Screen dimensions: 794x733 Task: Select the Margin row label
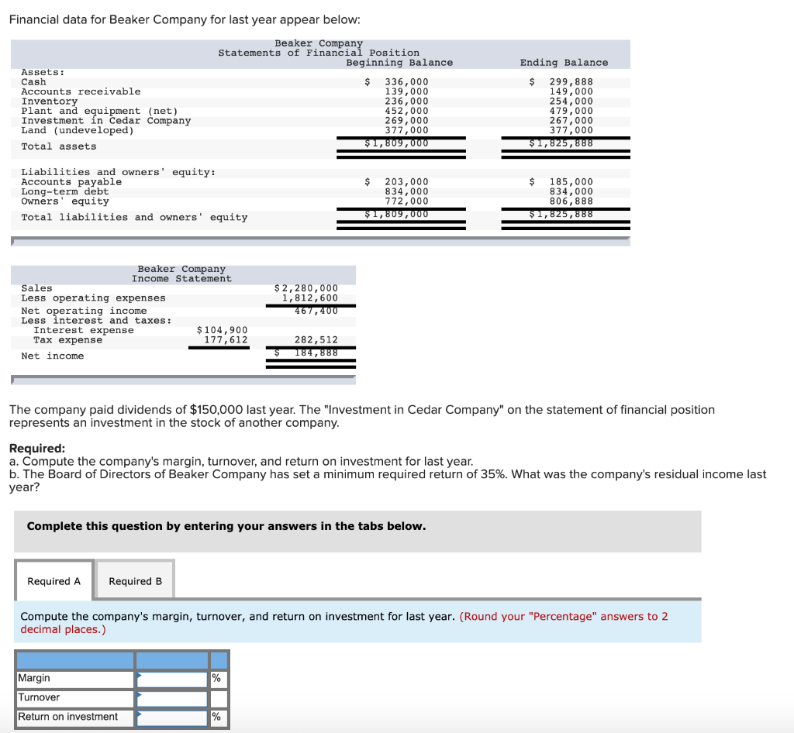pyautogui.click(x=35, y=678)
